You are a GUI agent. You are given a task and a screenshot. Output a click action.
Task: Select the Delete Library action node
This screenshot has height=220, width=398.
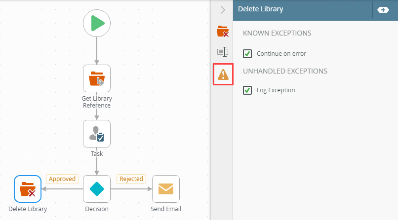click(28, 189)
